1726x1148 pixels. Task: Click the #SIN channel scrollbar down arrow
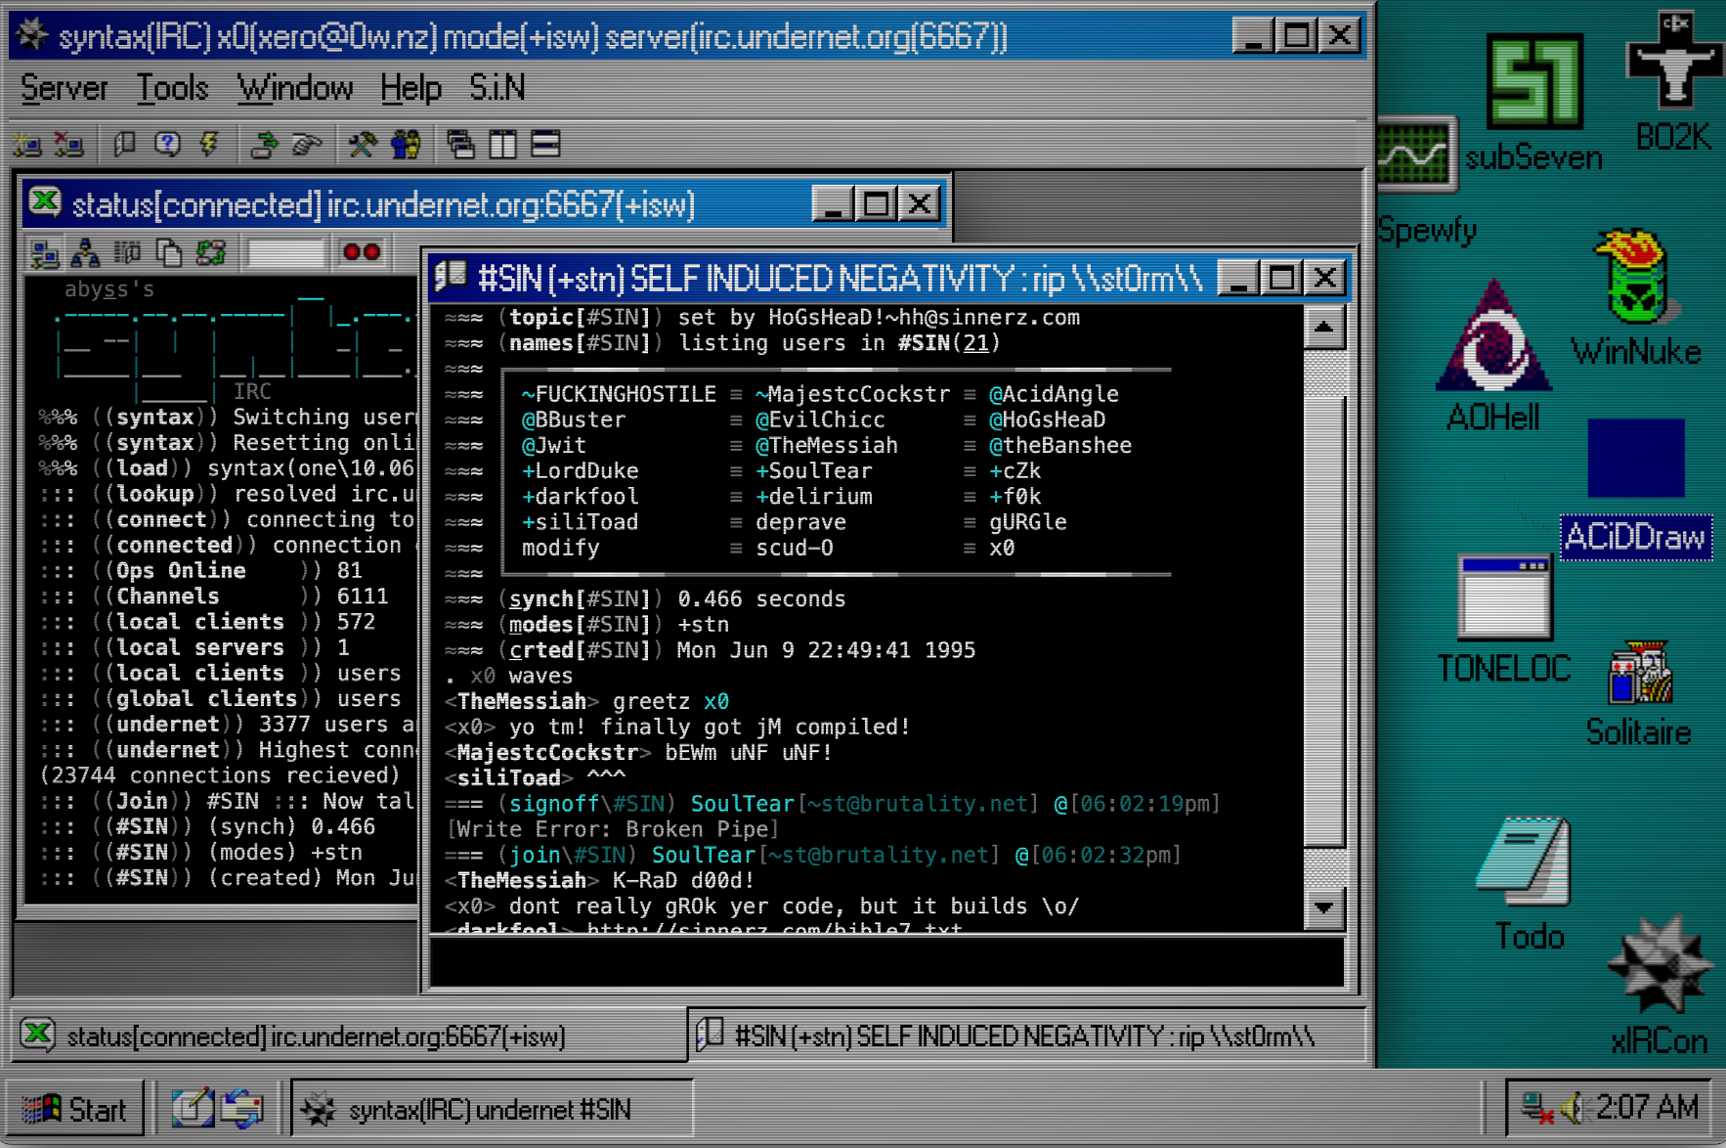click(x=1324, y=907)
